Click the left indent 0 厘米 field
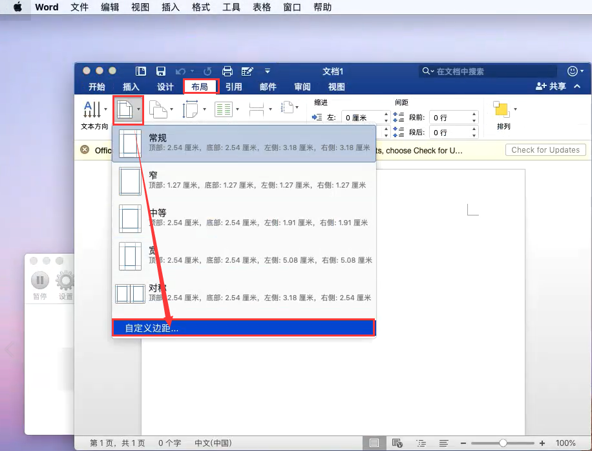592x451 pixels. [363, 118]
